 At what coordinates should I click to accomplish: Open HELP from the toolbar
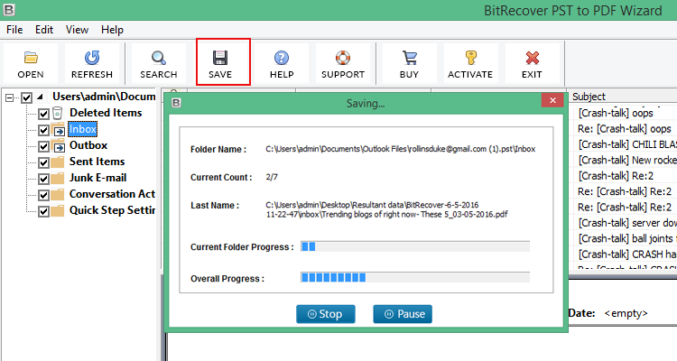(x=282, y=63)
